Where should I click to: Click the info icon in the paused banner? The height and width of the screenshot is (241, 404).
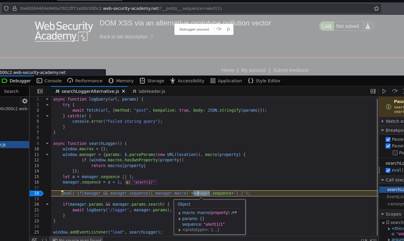pyautogui.click(x=388, y=107)
